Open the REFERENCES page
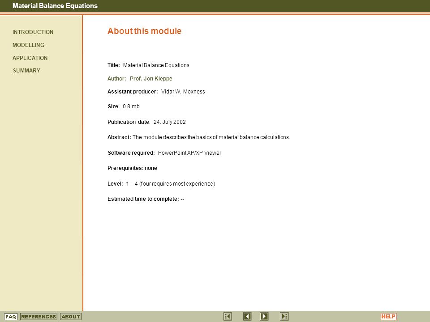430x322 pixels. point(39,317)
